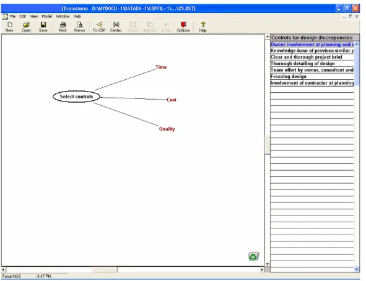Minimize the Brainstorm application window

(x=339, y=9)
